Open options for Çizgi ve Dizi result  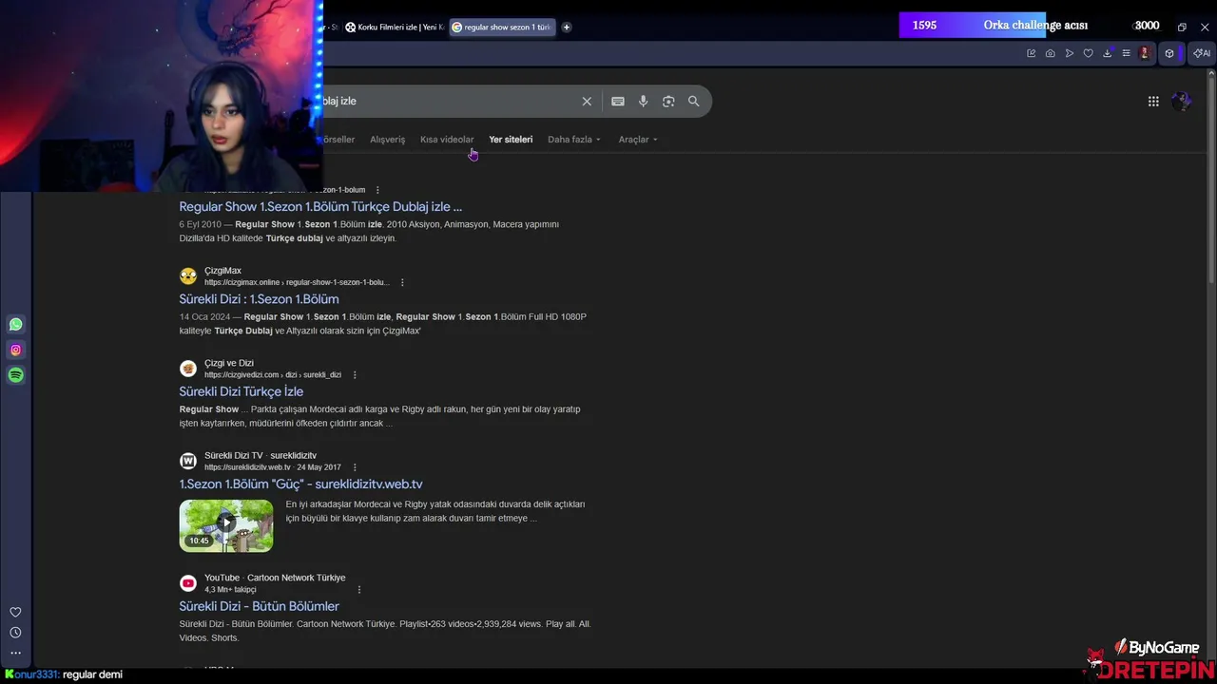[355, 375]
